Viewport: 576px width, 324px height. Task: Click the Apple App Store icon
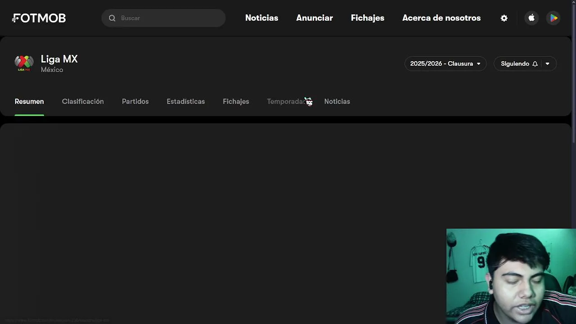pyautogui.click(x=531, y=18)
